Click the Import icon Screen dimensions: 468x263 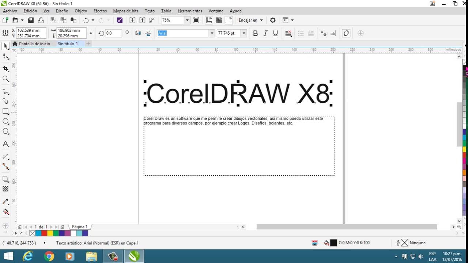click(x=132, y=20)
